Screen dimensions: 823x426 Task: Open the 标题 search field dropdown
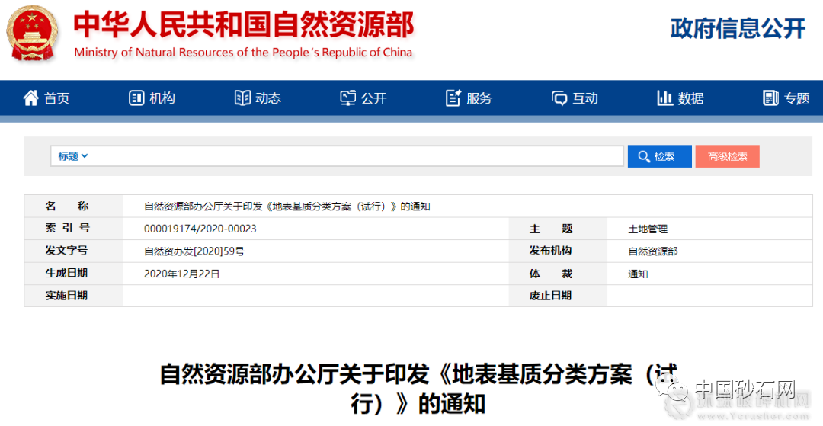(73, 156)
